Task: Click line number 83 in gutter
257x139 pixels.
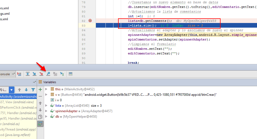Action: 83,25
